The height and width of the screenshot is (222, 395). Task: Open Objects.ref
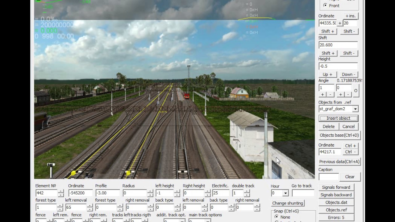click(336, 210)
